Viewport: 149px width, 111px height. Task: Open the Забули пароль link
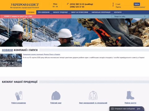139,7
